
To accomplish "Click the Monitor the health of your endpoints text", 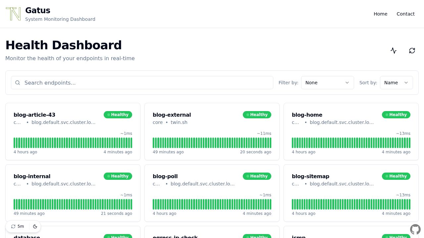I will click(70, 59).
